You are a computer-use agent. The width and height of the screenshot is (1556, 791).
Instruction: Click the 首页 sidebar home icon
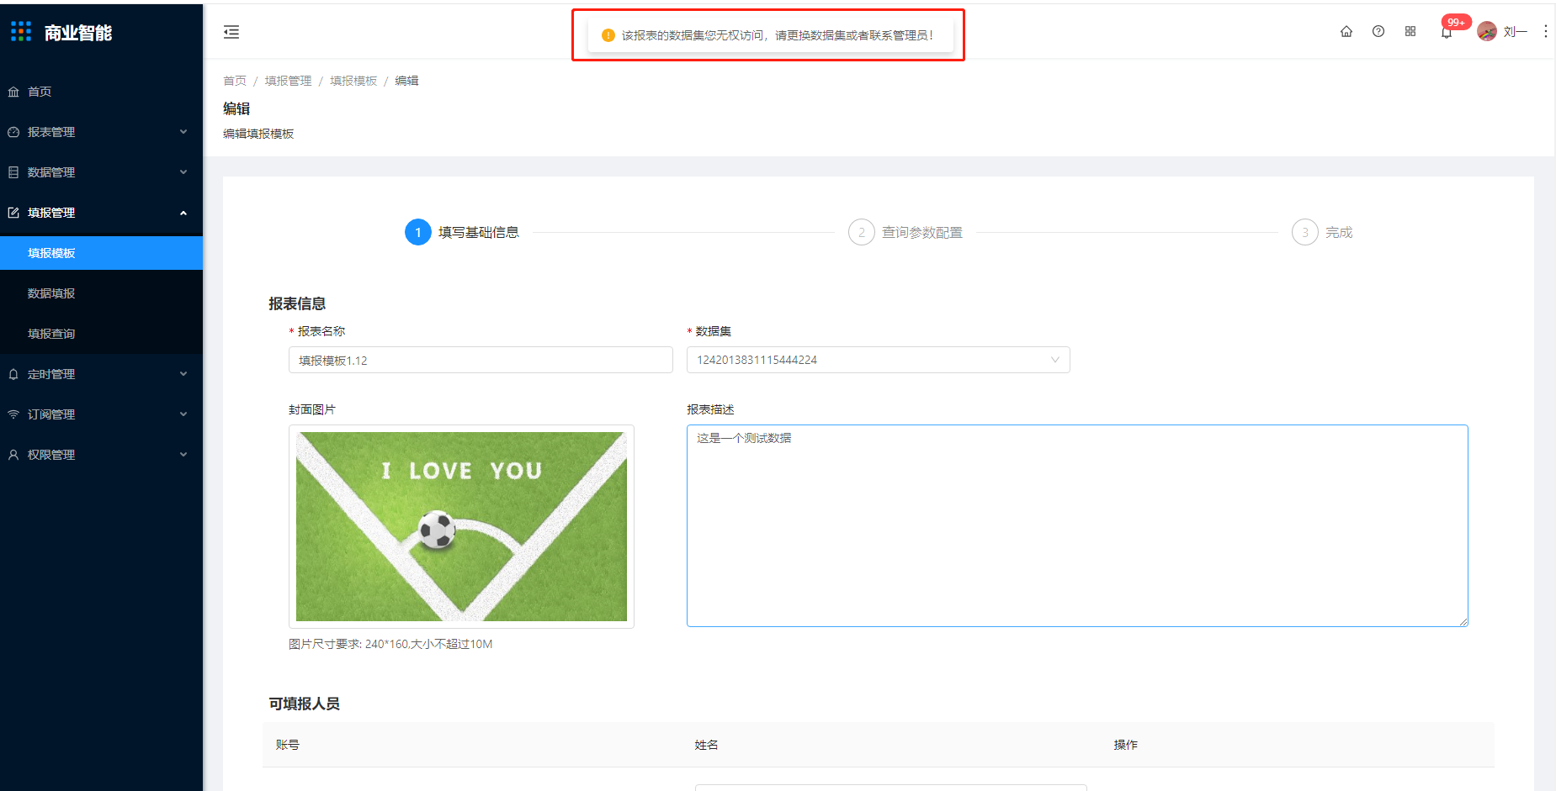pyautogui.click(x=13, y=92)
